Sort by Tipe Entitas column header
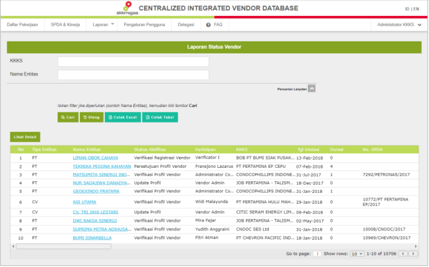Image resolution: width=429 pixels, height=267 pixels. point(44,150)
